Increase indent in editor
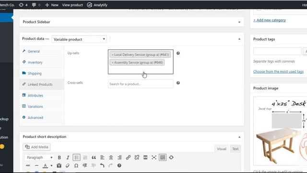This screenshot has height=173, width=307. tap(94, 165)
